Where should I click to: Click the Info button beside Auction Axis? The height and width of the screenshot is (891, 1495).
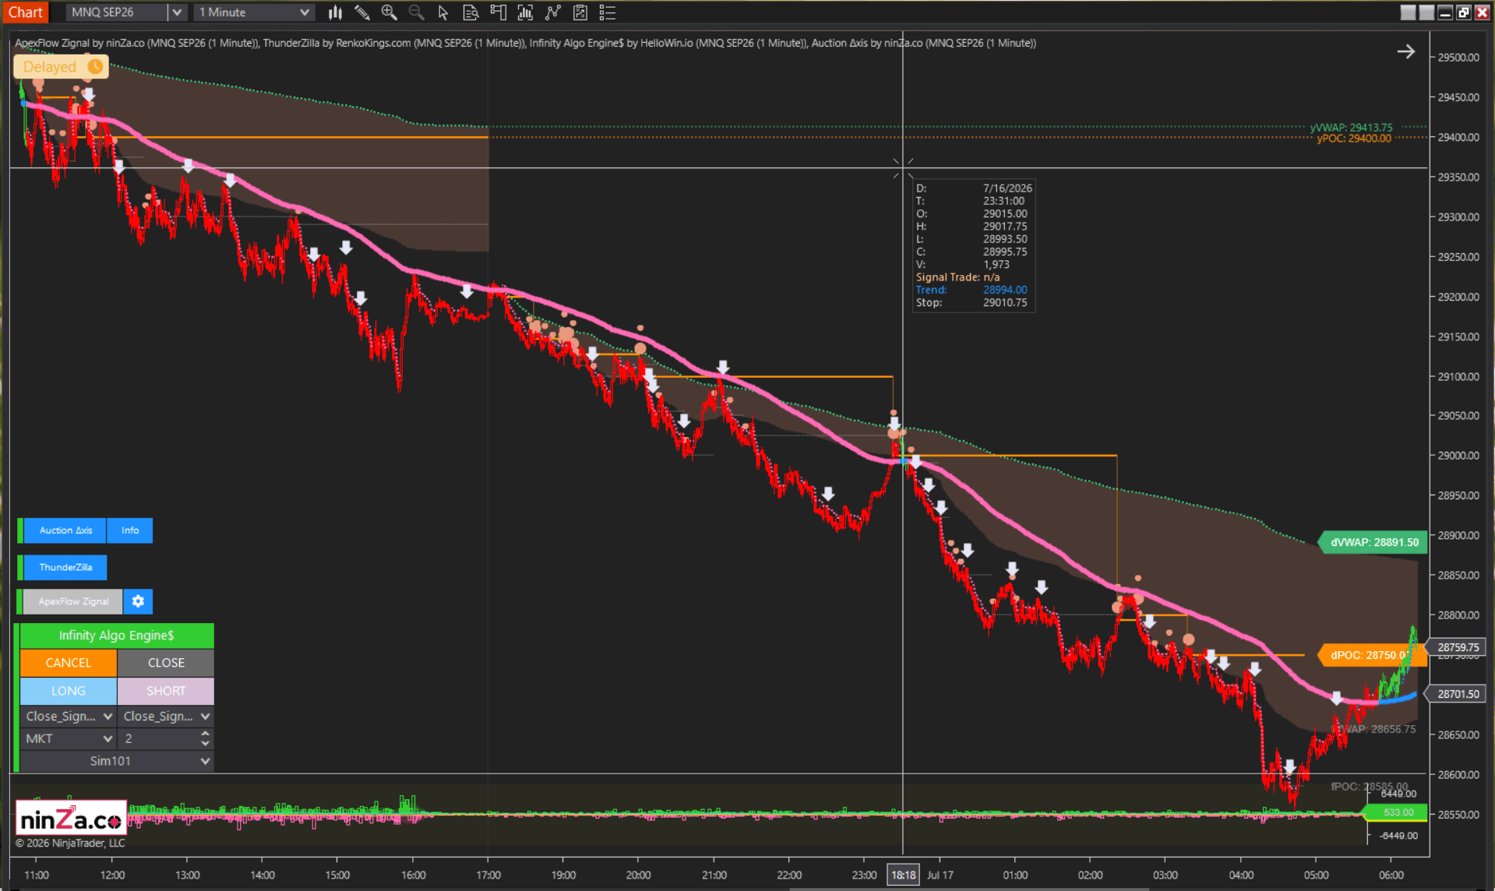click(x=130, y=530)
